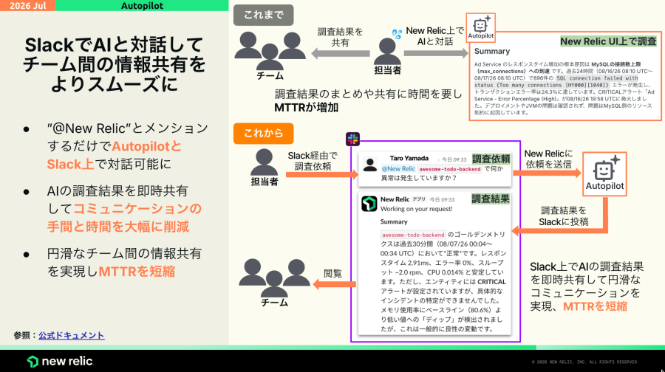Click the New Relic app avatar in Slack
Viewport: 665px width, 372px height.
point(369,204)
